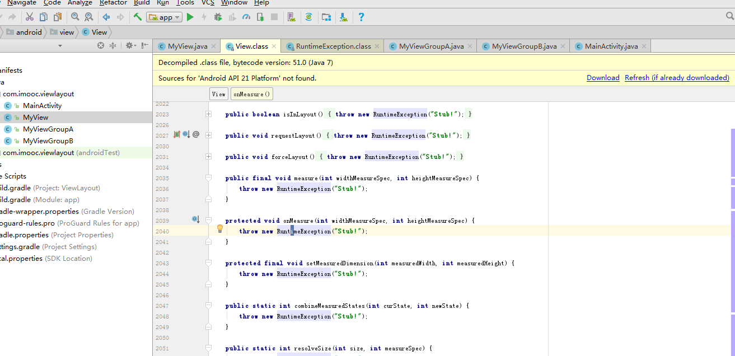Click the Debug app bug icon

pyautogui.click(x=218, y=17)
